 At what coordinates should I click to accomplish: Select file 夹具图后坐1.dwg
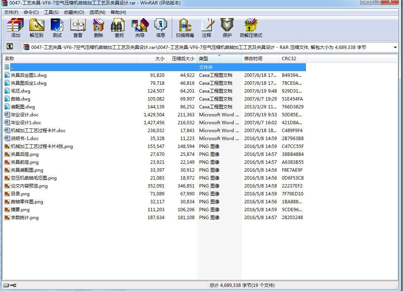tap(29, 83)
